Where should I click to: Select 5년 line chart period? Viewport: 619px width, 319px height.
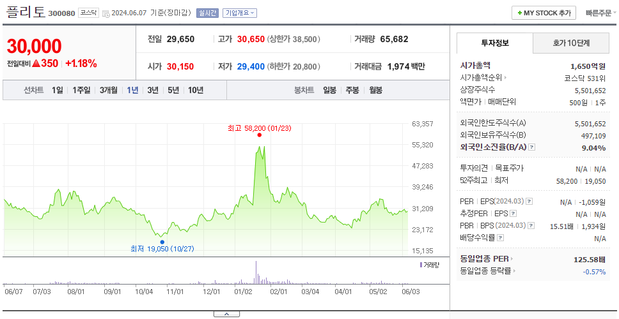pyautogui.click(x=173, y=90)
